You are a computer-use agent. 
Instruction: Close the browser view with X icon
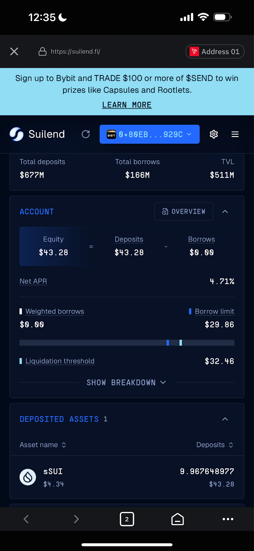(14, 51)
